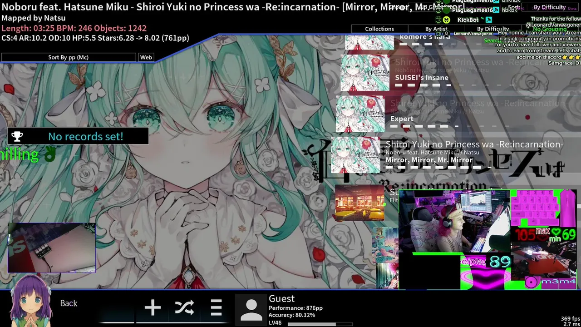Image resolution: width=581 pixels, height=327 pixels.
Task: Open the options hamburger menu icon
Action: pos(216,307)
